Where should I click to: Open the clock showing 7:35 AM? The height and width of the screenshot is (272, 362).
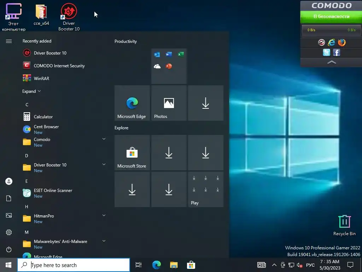click(x=330, y=265)
